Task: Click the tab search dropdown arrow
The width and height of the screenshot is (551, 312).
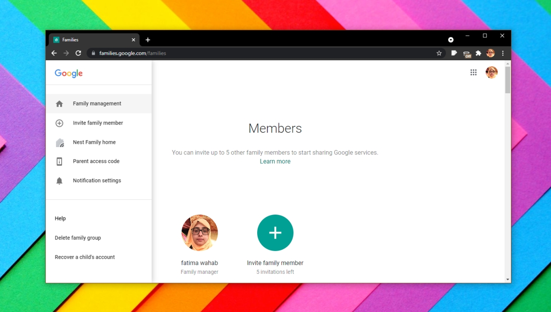Action: coord(451,40)
